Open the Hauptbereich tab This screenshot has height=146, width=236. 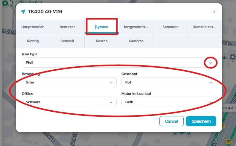33,27
